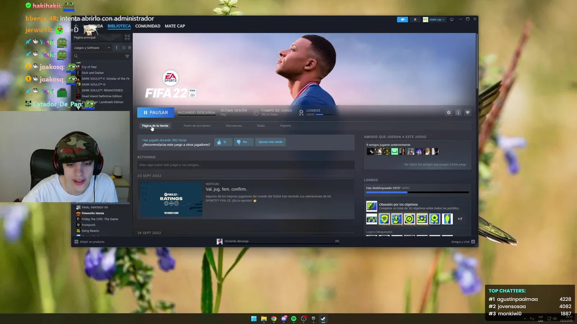This screenshot has height=324, width=577.
Task: Select Cry of Fear in library
Action: pos(89,67)
